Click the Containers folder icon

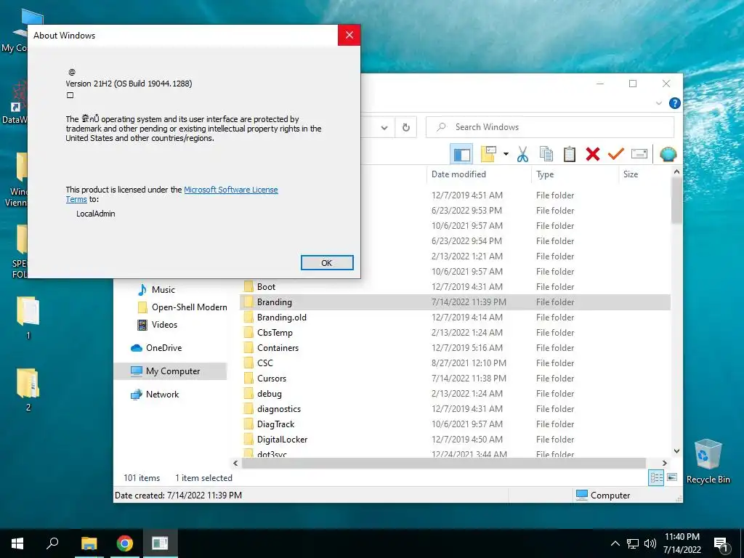click(248, 348)
